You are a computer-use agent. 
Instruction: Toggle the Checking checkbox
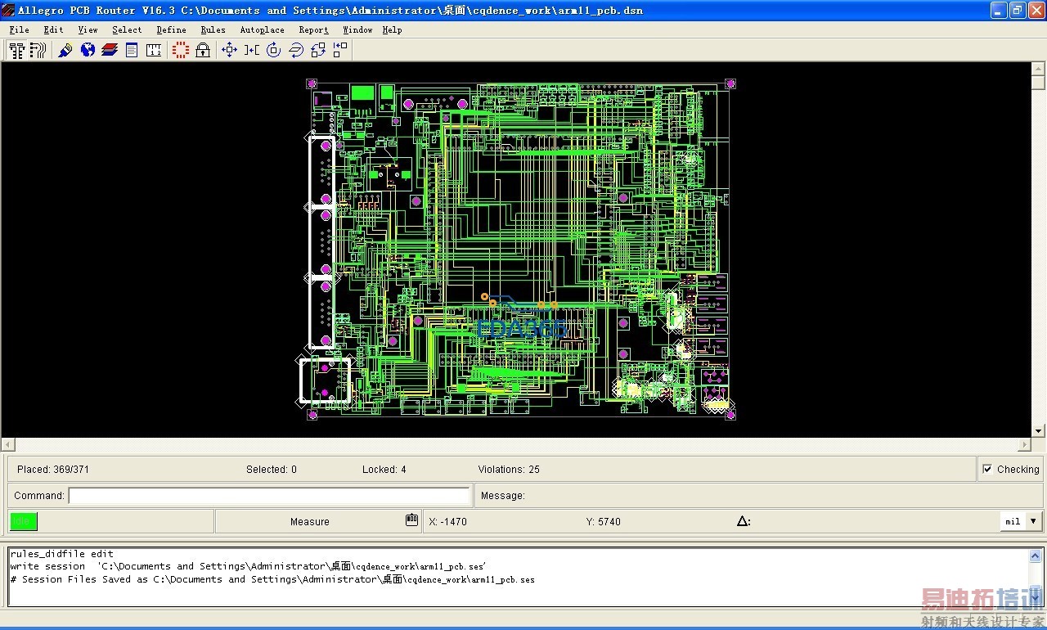point(988,470)
